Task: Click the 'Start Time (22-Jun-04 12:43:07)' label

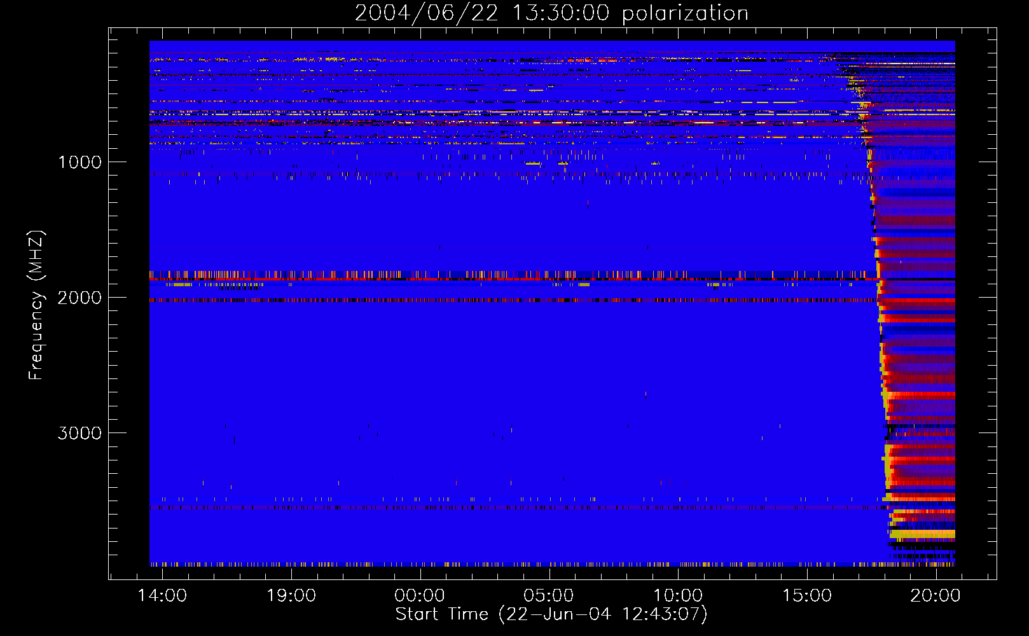Action: 551,614
